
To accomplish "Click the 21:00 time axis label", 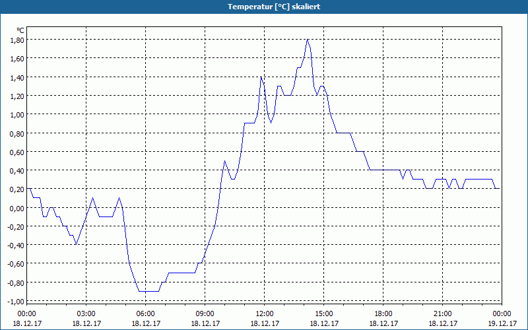I will point(442,314).
